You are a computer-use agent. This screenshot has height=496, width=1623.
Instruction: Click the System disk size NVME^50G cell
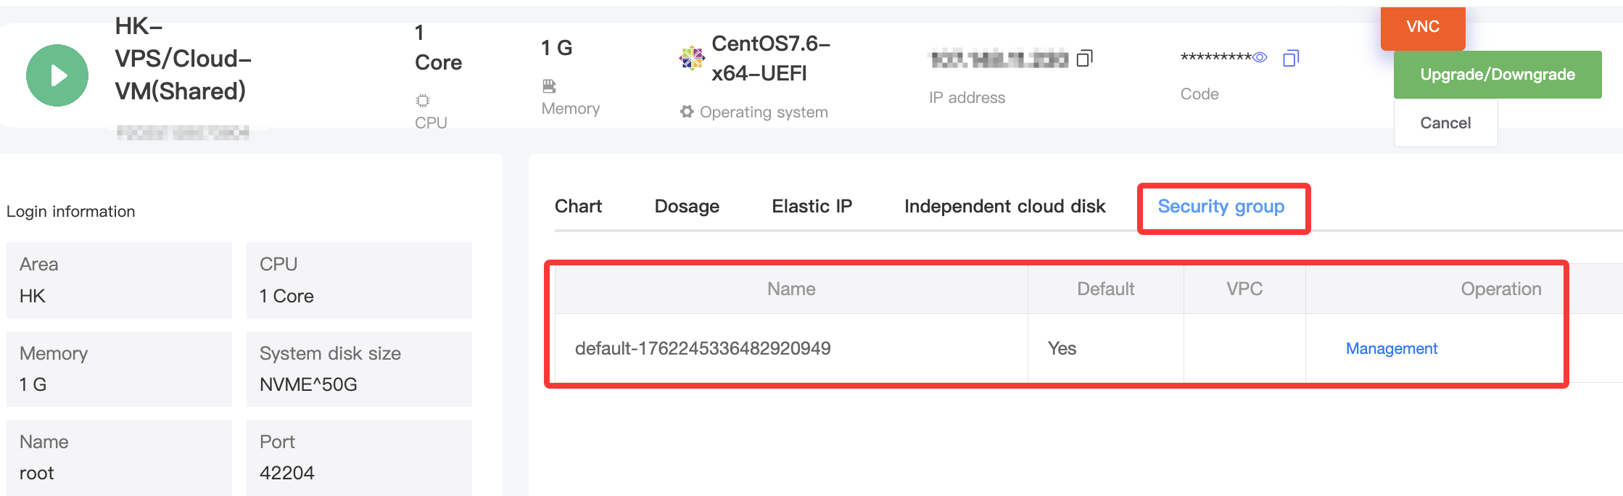pos(359,369)
